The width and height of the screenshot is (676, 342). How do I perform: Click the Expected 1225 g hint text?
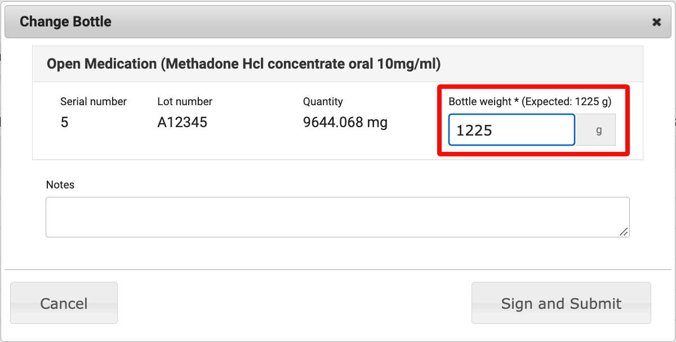click(566, 102)
